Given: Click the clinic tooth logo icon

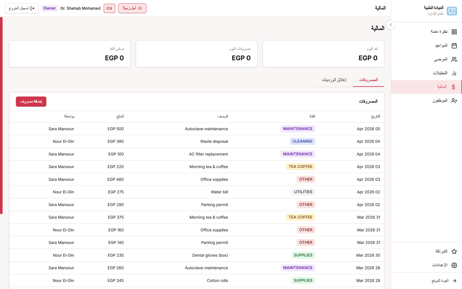Looking at the screenshot, I should pos(452,11).
